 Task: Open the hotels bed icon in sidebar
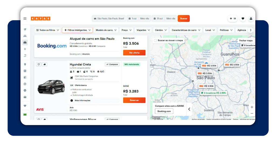tap(25, 36)
